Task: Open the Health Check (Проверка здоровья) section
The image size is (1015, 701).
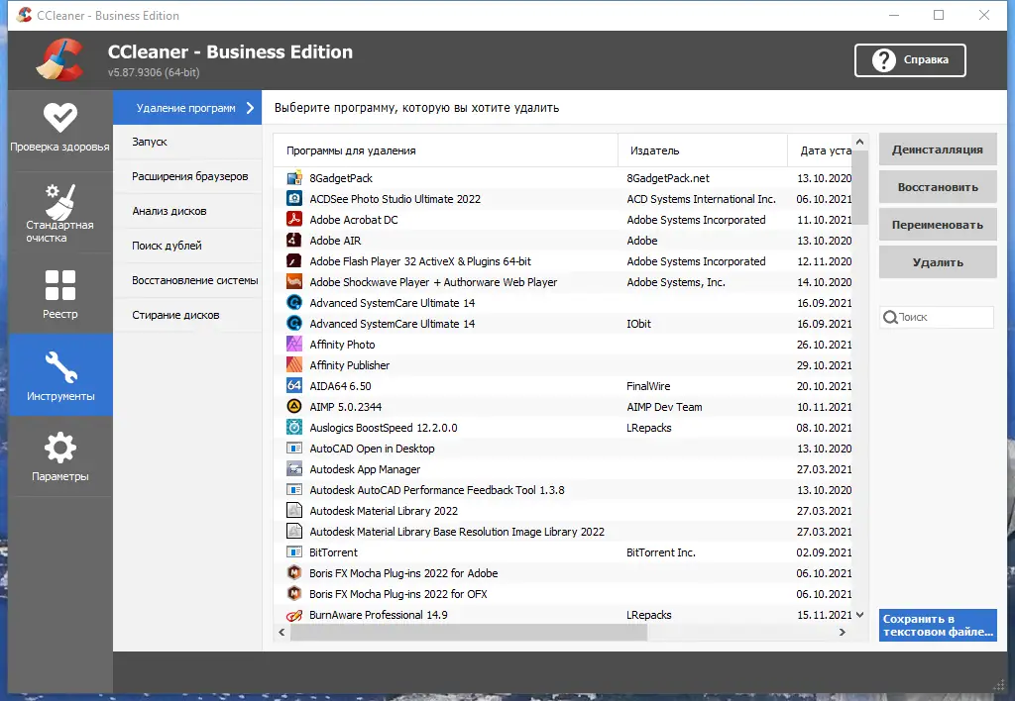Action: (59, 130)
